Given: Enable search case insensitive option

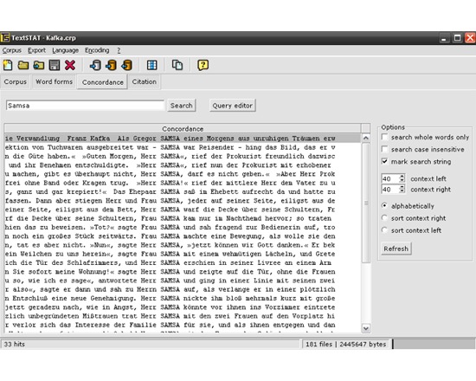Looking at the screenshot, I should point(384,149).
